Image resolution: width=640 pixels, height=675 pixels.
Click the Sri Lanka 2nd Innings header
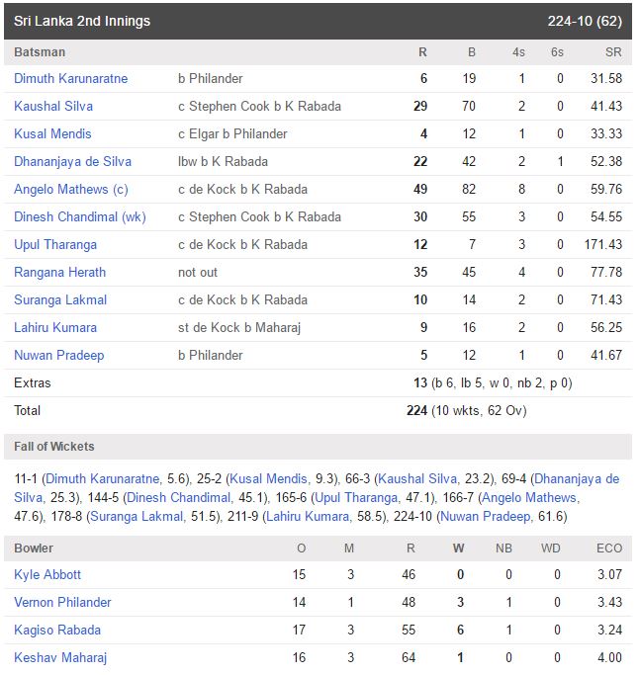tap(82, 21)
